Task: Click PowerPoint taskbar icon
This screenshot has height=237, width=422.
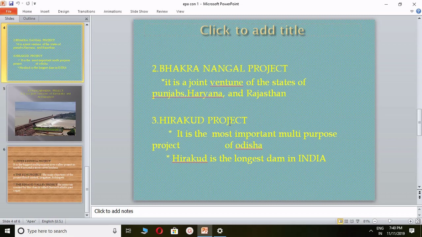Action: [x=204, y=231]
